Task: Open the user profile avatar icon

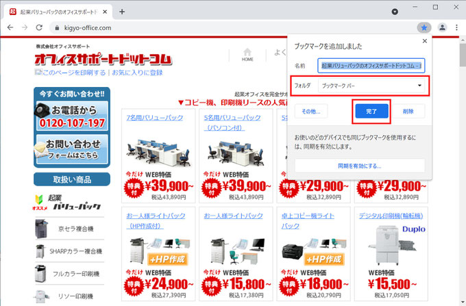Action: 442,27
